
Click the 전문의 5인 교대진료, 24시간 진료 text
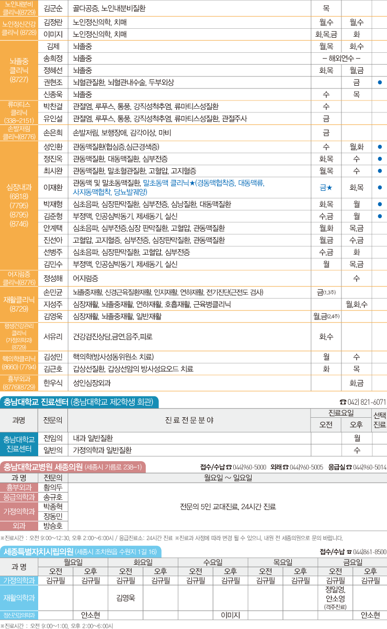click(x=228, y=507)
